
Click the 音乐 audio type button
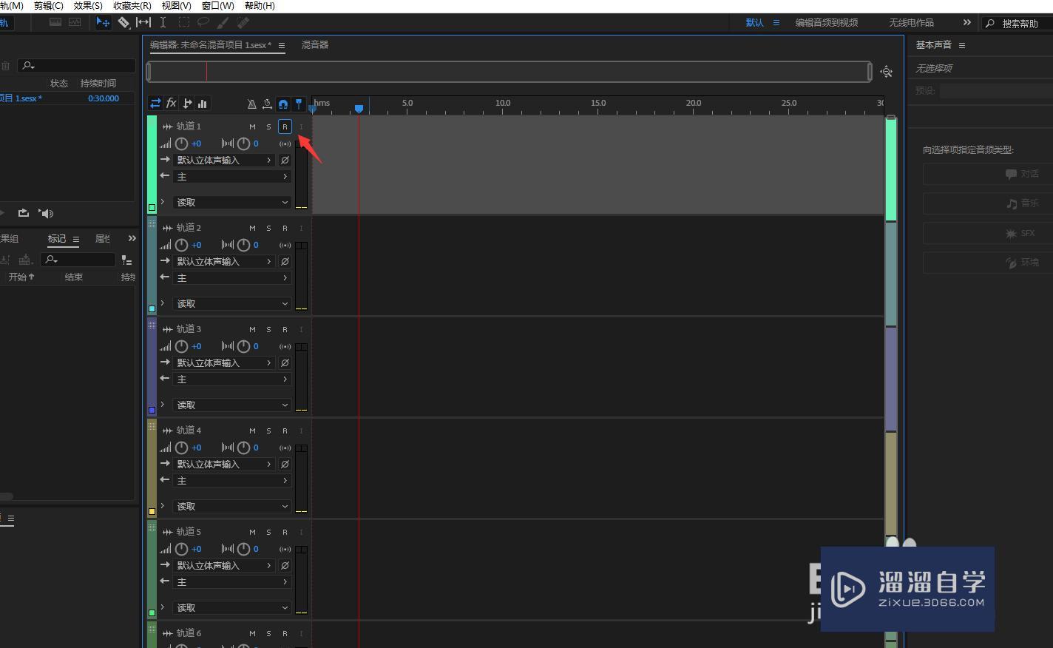pos(986,203)
